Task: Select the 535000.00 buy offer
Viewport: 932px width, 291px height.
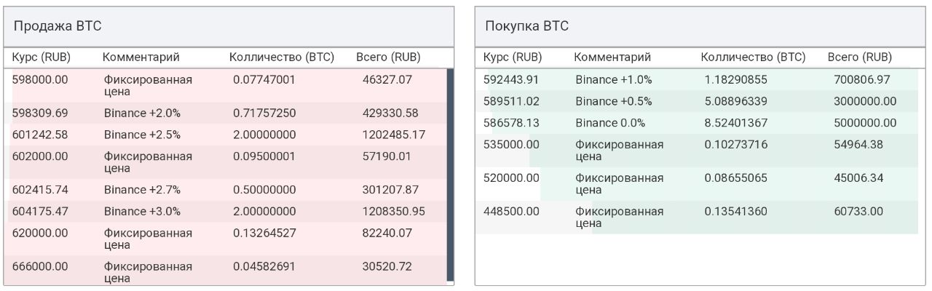Action: [x=697, y=151]
